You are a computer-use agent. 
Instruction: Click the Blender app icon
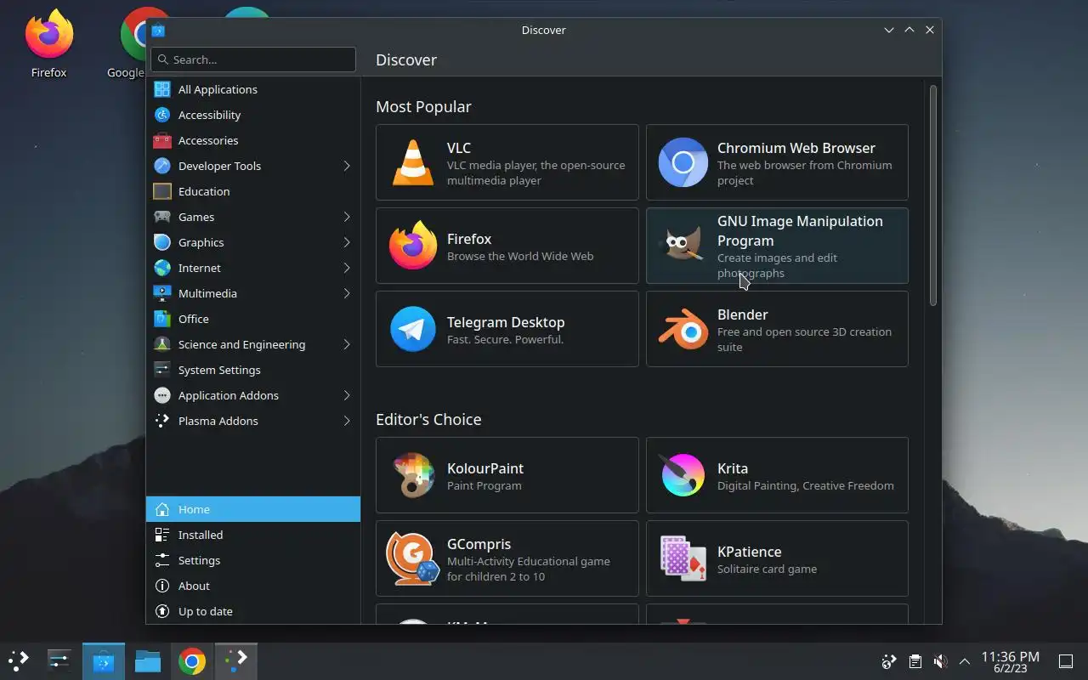coord(683,329)
